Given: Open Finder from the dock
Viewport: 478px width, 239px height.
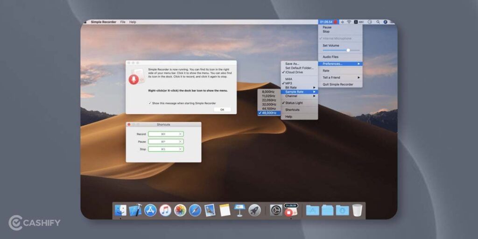Looking at the screenshot, I should [x=120, y=210].
